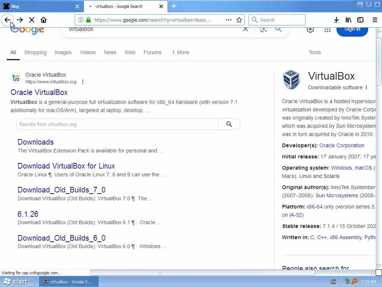Run Google search with magnifier icon

278,29
